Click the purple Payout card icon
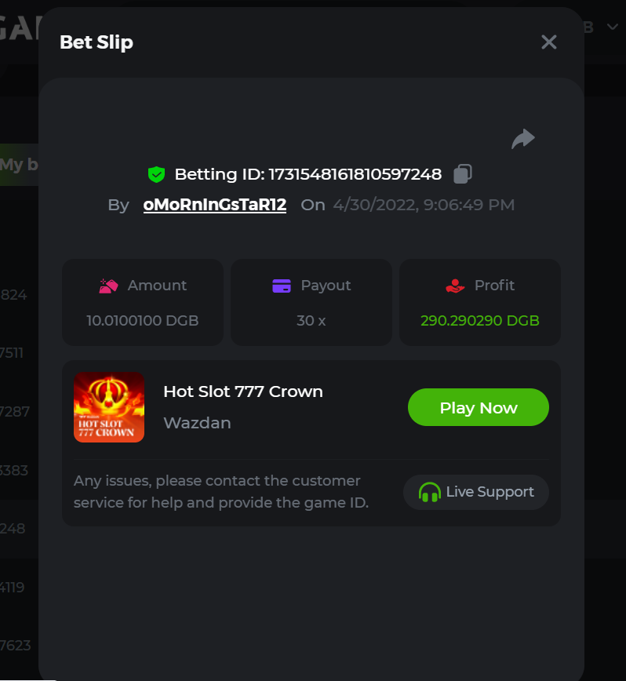626x681 pixels. tap(282, 286)
